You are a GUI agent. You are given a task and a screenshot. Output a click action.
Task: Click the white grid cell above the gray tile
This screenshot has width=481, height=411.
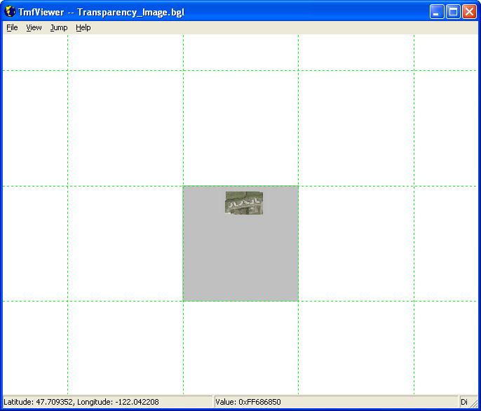[240, 128]
